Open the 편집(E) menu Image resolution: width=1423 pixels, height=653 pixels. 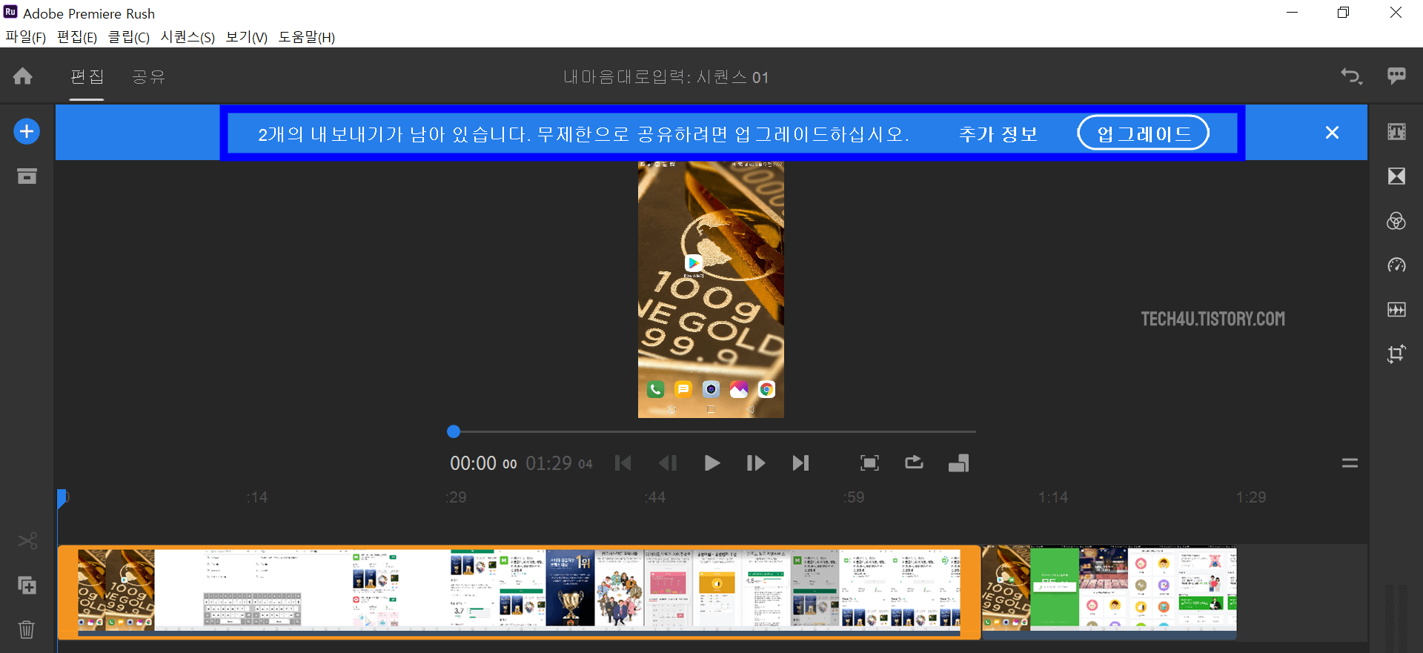click(77, 37)
